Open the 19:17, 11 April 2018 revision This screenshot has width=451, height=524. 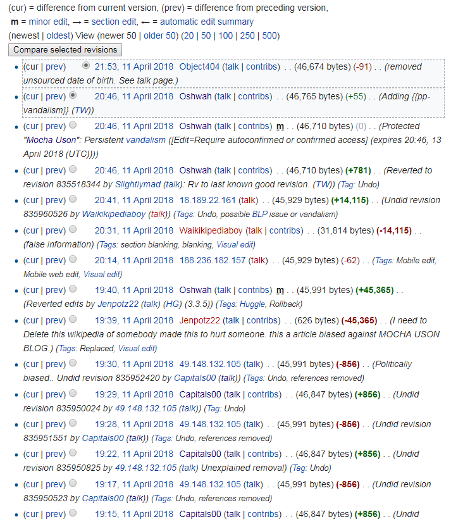pyautogui.click(x=134, y=485)
